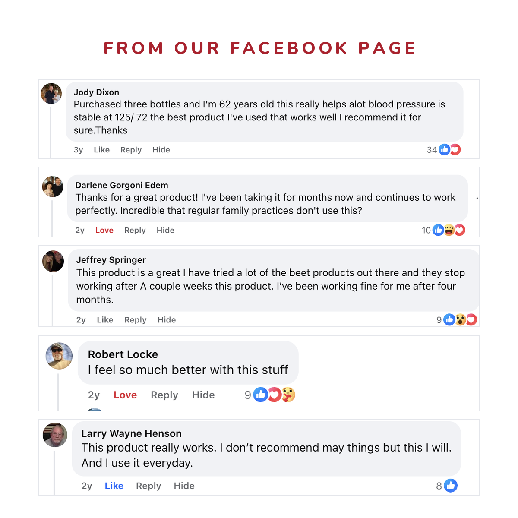Click the heart reaction icon on Jody Dixon's comment

click(455, 150)
